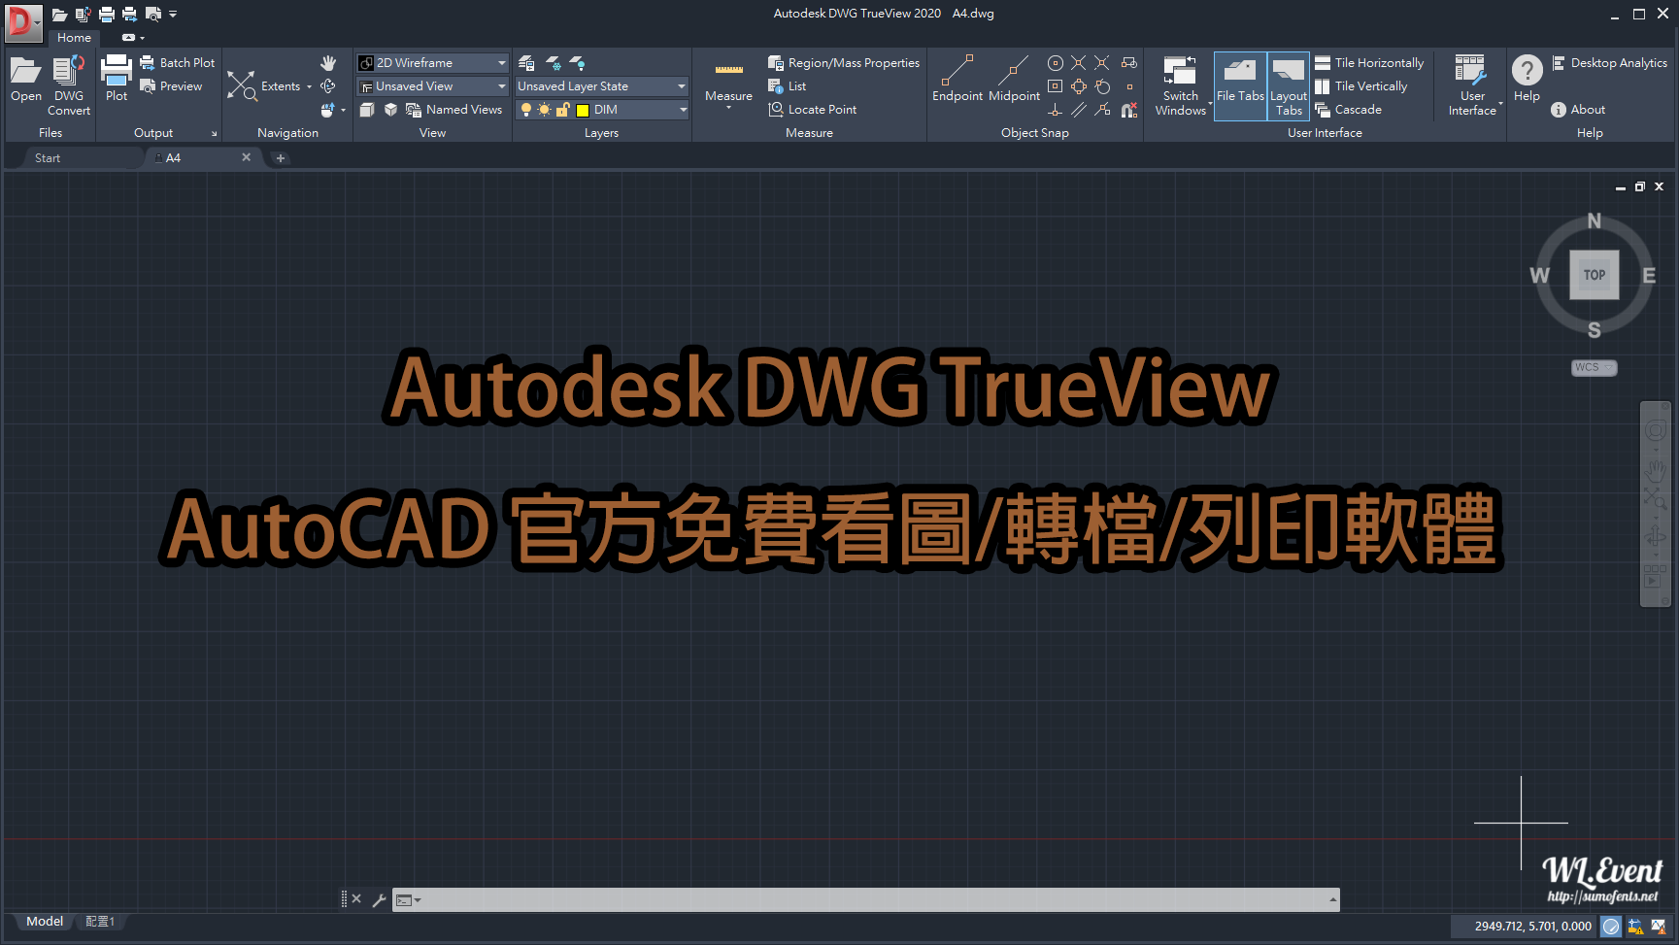Screen dimensions: 1679x945
Task: Select the A4 drawing file tab
Action: (202, 158)
